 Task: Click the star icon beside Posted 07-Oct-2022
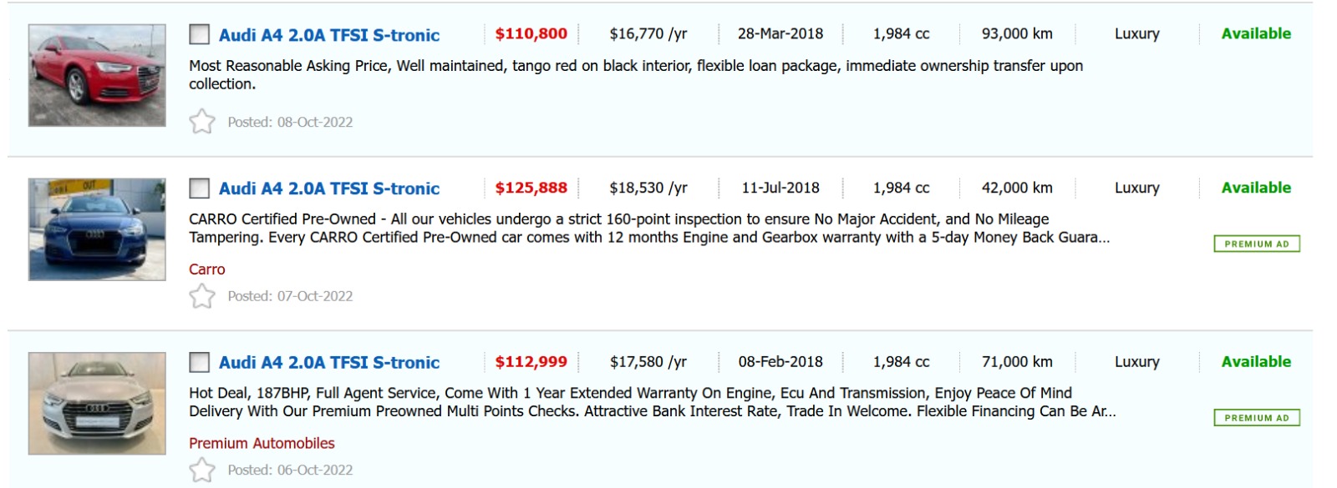click(201, 296)
